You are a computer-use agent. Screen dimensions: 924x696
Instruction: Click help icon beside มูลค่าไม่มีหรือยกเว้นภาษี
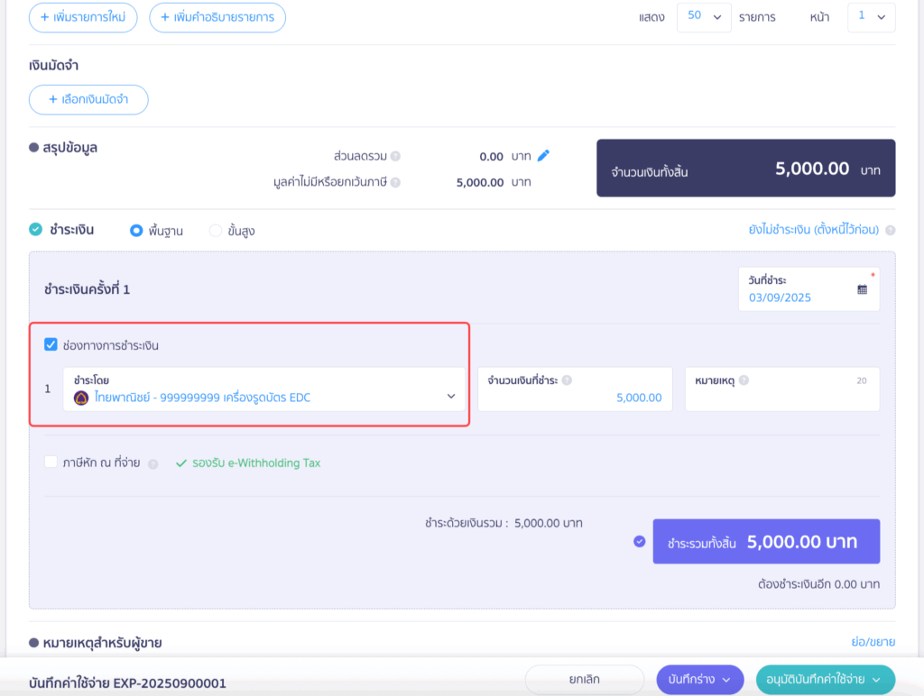point(395,182)
